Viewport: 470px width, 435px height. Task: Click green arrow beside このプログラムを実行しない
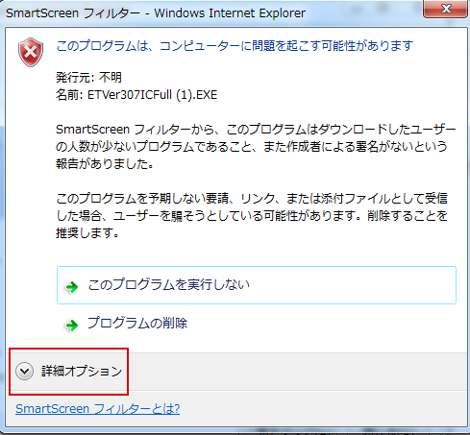(x=72, y=287)
